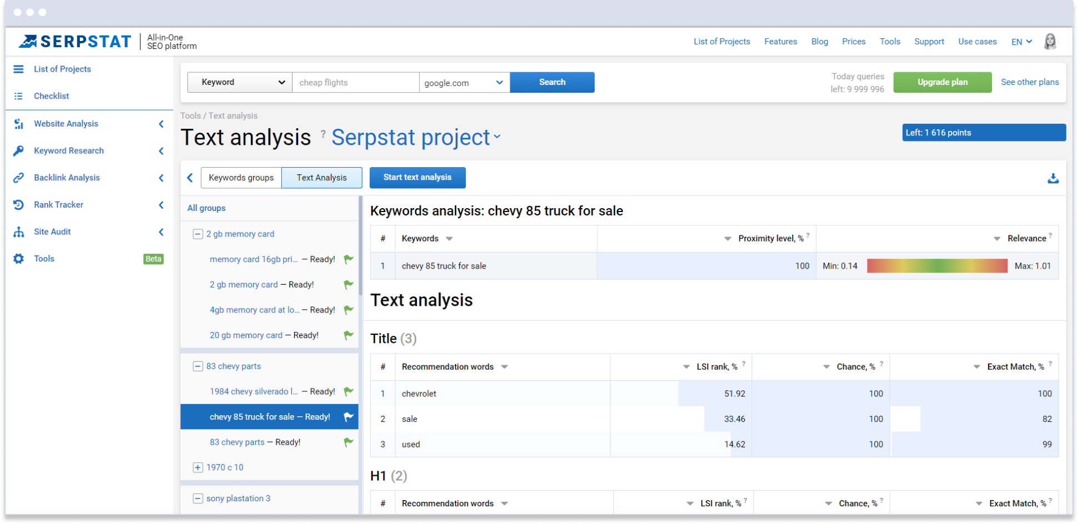
Task: Open See other plans link
Action: (x=1030, y=82)
